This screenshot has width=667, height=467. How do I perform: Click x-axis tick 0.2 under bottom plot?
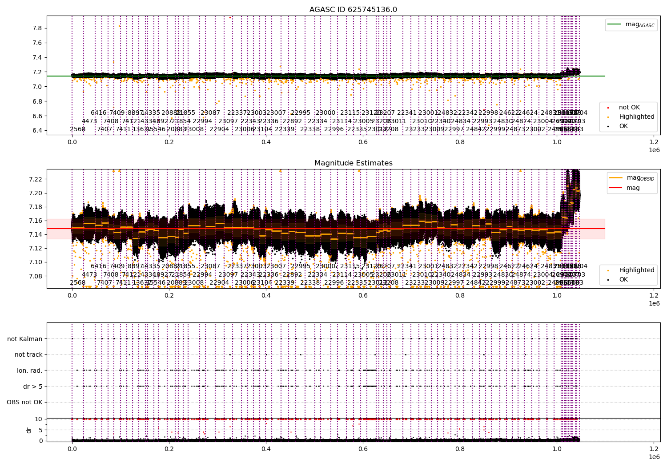coord(169,449)
